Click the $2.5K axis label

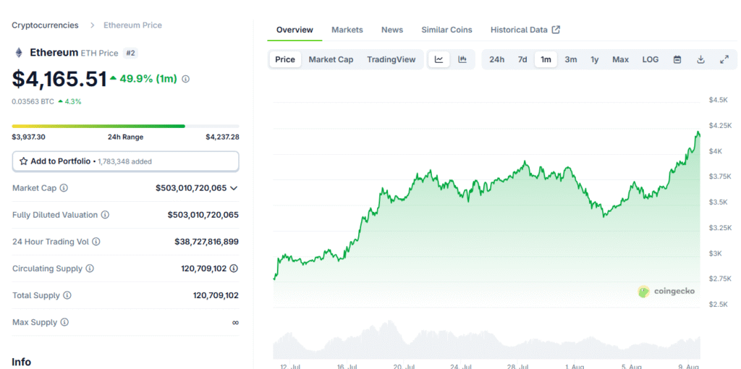(x=718, y=304)
